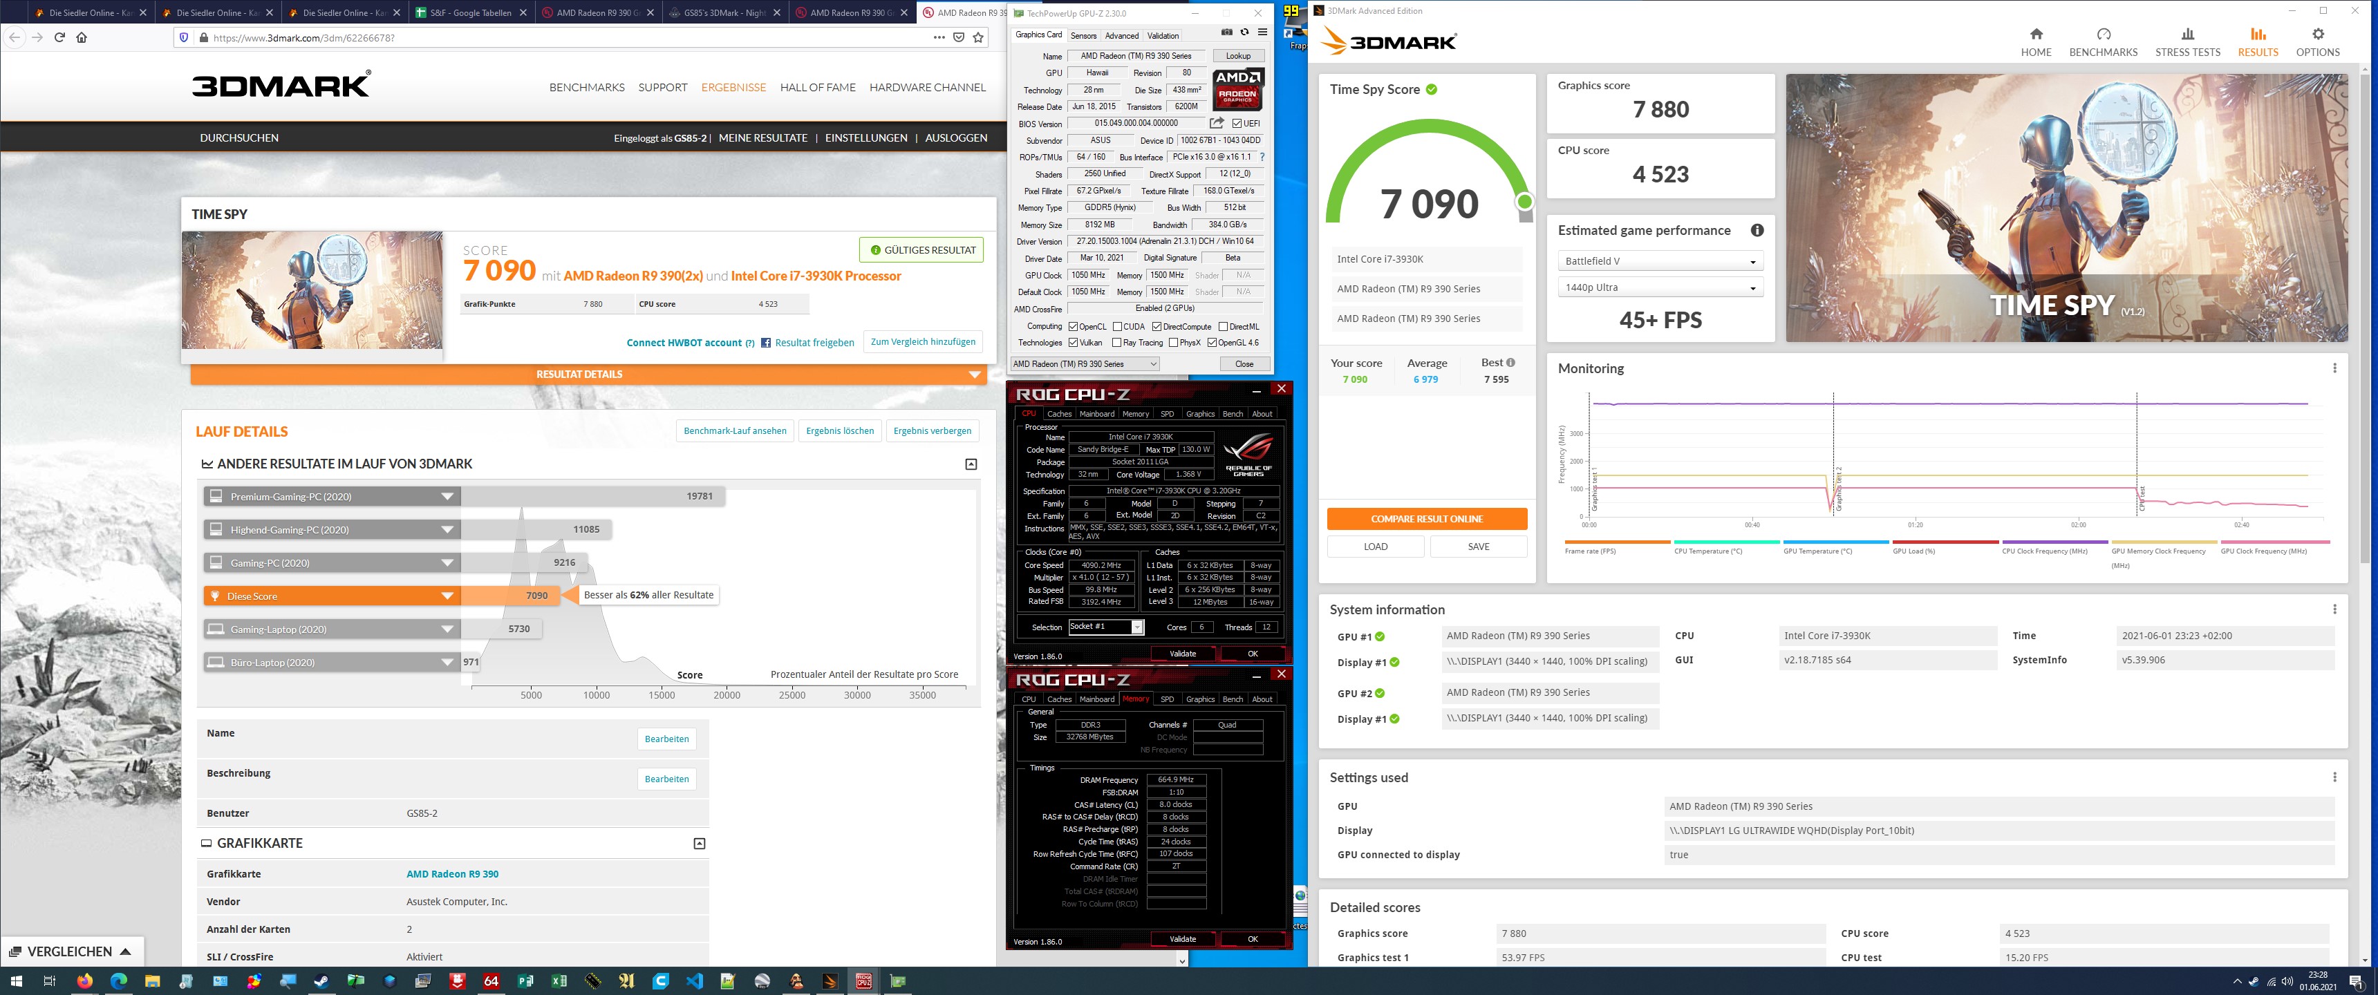
Task: Open Windows Start menu
Action: (x=16, y=981)
